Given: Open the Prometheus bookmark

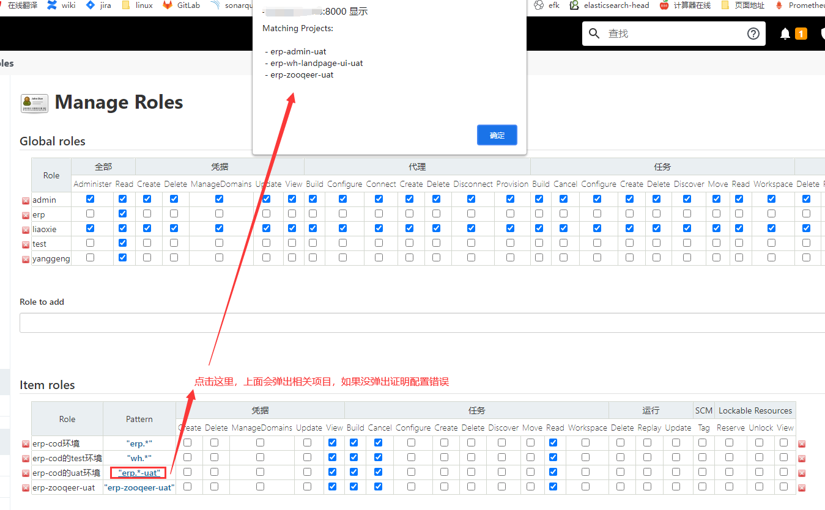Looking at the screenshot, I should coord(800,5).
